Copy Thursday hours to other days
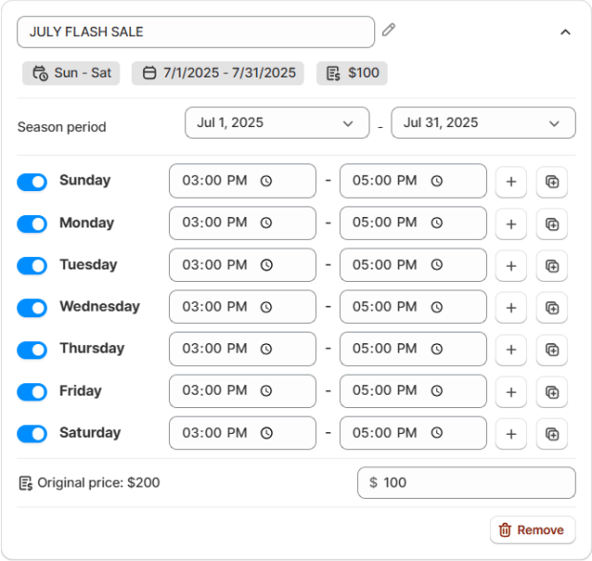Image resolution: width=592 pixels, height=561 pixels. 552,350
